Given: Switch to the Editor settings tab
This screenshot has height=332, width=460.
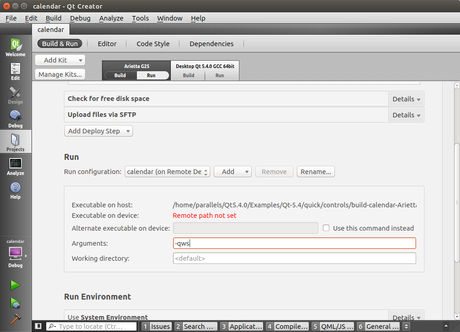Looking at the screenshot, I should (107, 44).
